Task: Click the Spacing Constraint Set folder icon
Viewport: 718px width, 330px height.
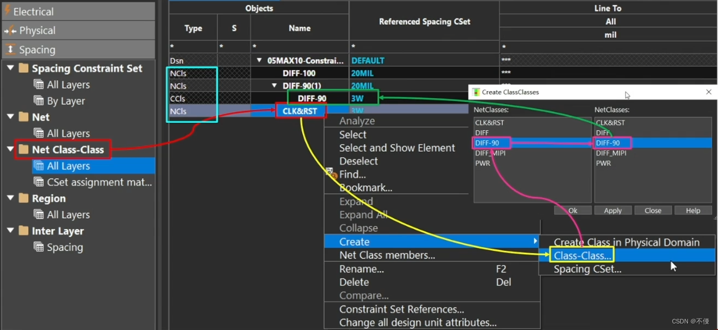Action: click(23, 68)
